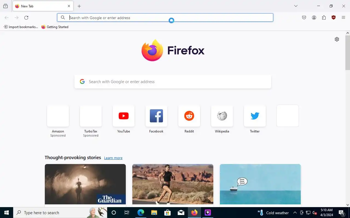
Task: Show hidden system tray icons
Action: 295,213
